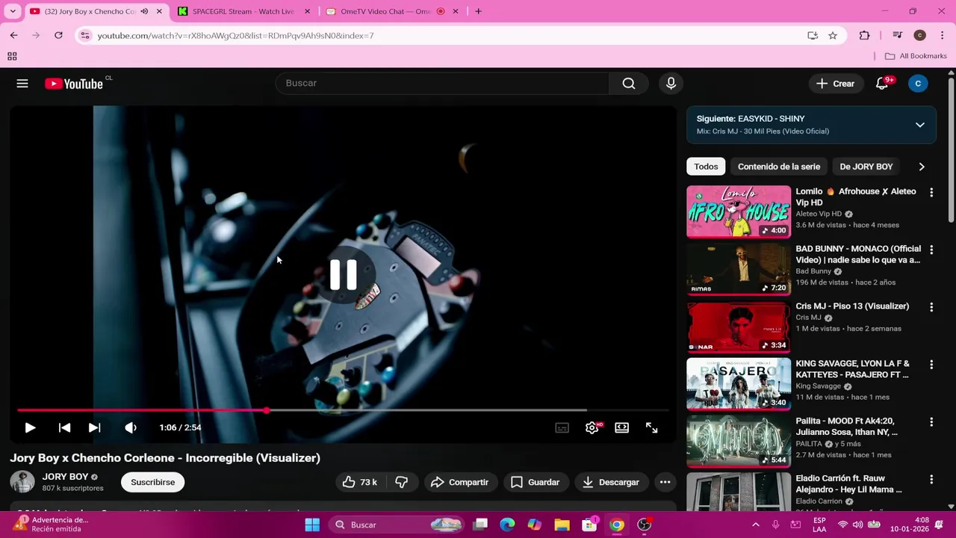Click Crear to create content
956x538 pixels.
click(x=835, y=84)
